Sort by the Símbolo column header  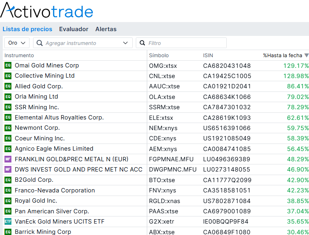(x=159, y=55)
